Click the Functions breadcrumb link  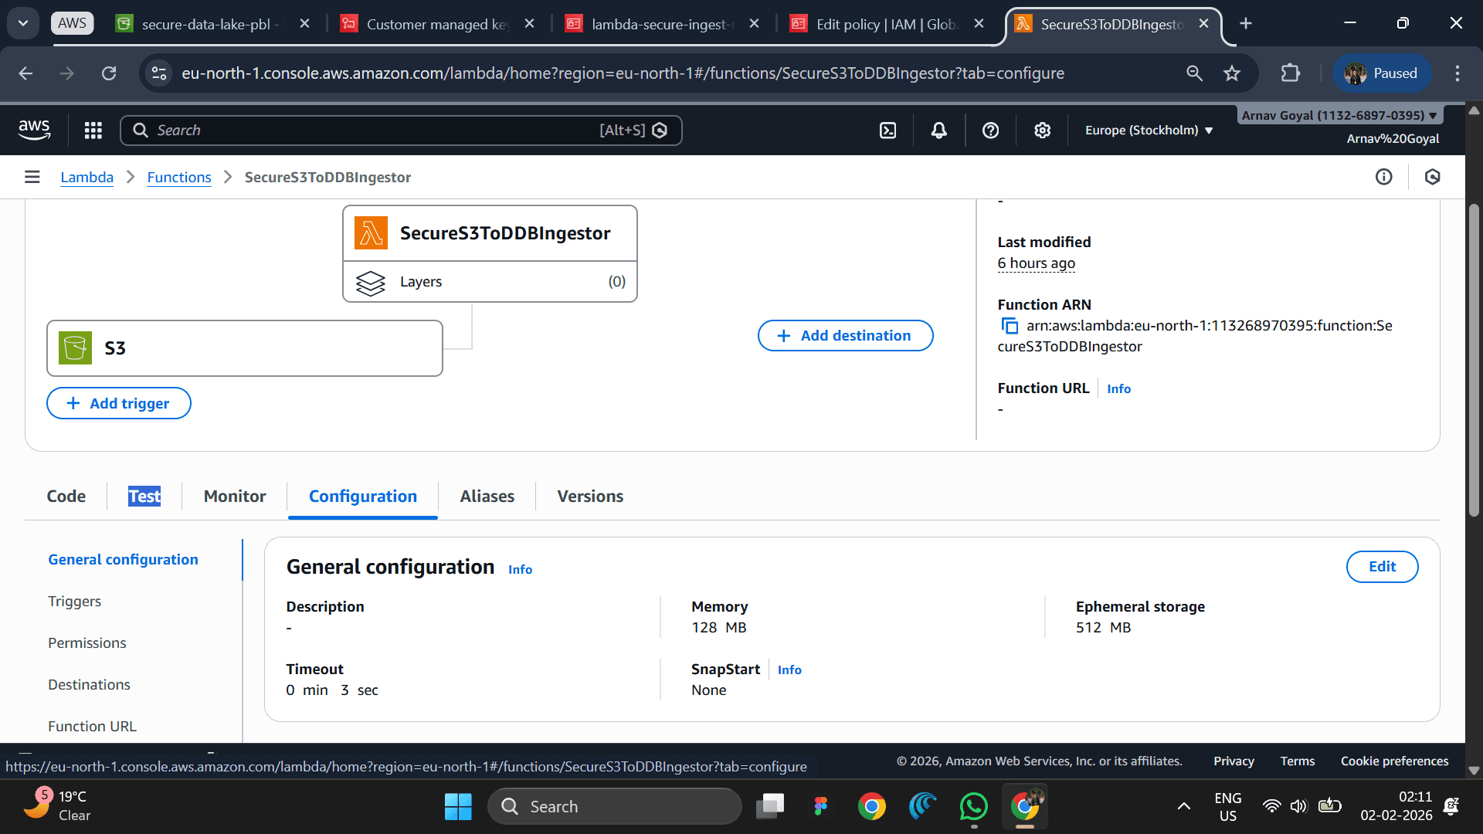pos(179,178)
